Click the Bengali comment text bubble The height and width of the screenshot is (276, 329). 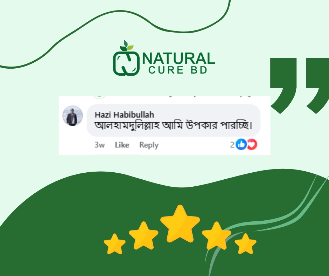[x=174, y=120]
